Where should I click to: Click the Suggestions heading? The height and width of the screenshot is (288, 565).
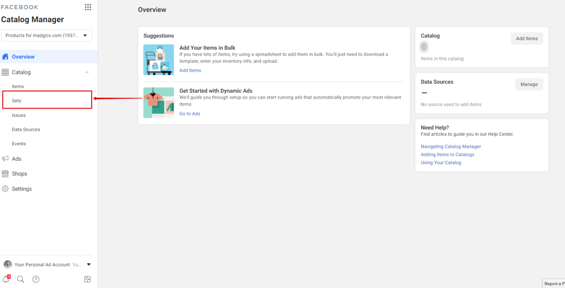pos(159,36)
